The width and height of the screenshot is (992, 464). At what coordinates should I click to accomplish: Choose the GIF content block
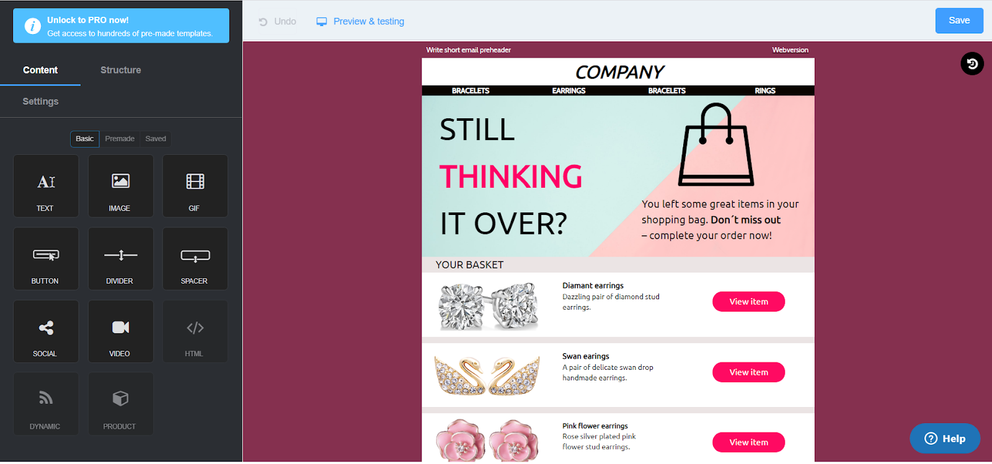[x=195, y=186]
